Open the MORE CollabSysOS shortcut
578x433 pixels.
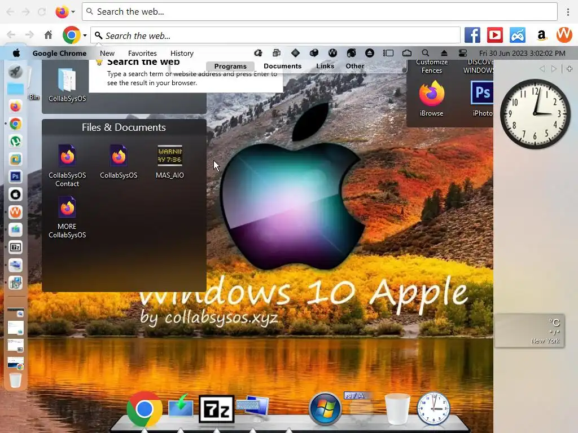coord(67,217)
